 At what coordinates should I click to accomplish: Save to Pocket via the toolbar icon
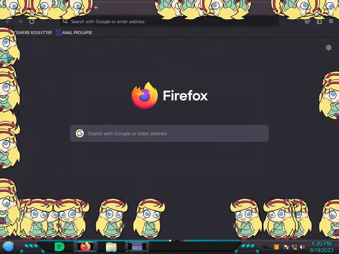point(307,21)
